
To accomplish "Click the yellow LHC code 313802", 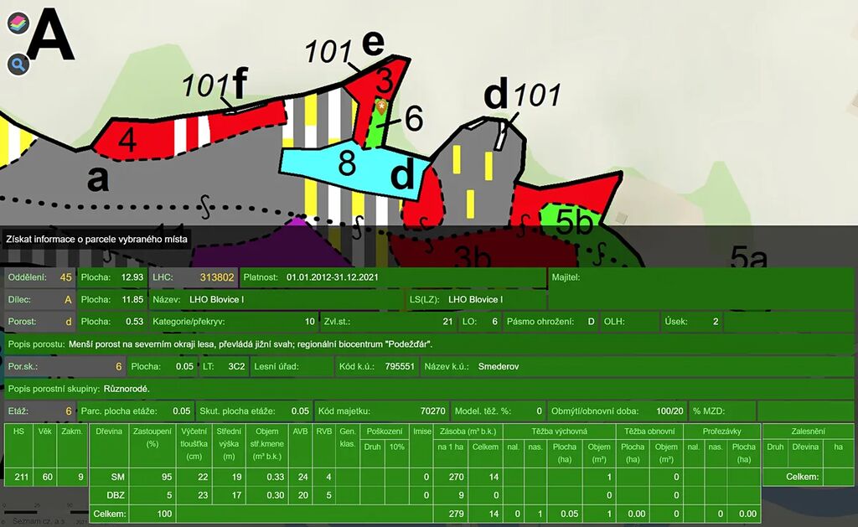I will pos(216,277).
